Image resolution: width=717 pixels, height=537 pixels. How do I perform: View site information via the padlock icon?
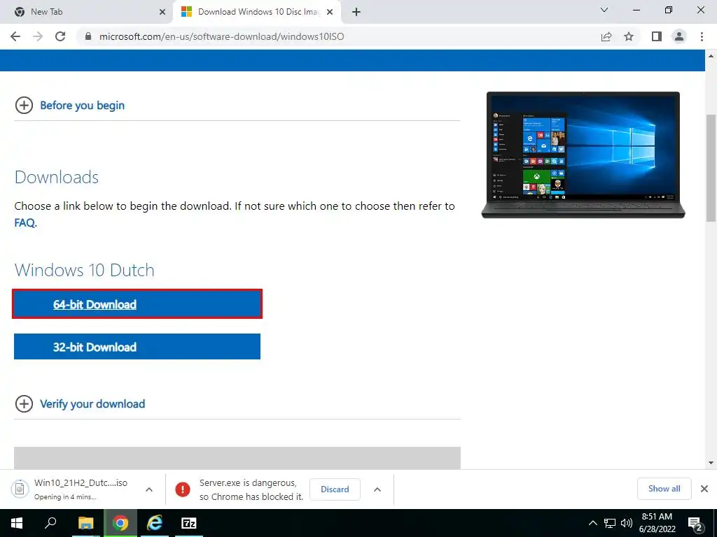click(x=88, y=36)
